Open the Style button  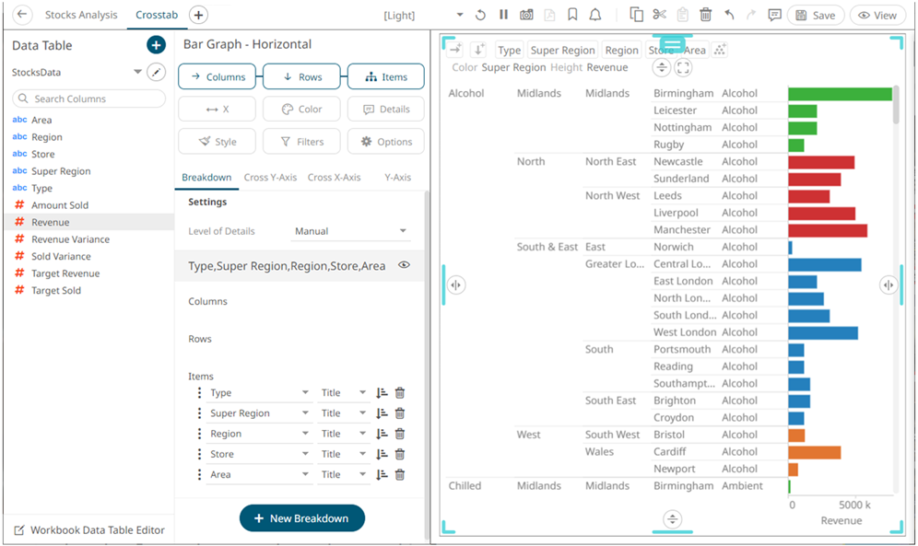pos(218,142)
